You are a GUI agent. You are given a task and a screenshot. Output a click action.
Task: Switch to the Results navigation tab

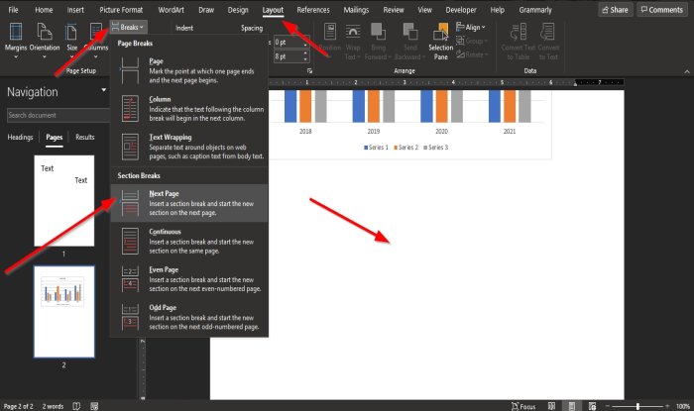85,138
